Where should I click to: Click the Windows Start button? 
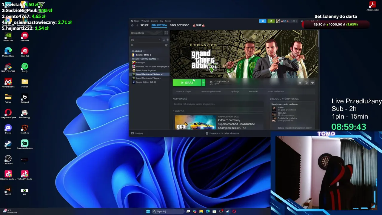click(x=148, y=211)
